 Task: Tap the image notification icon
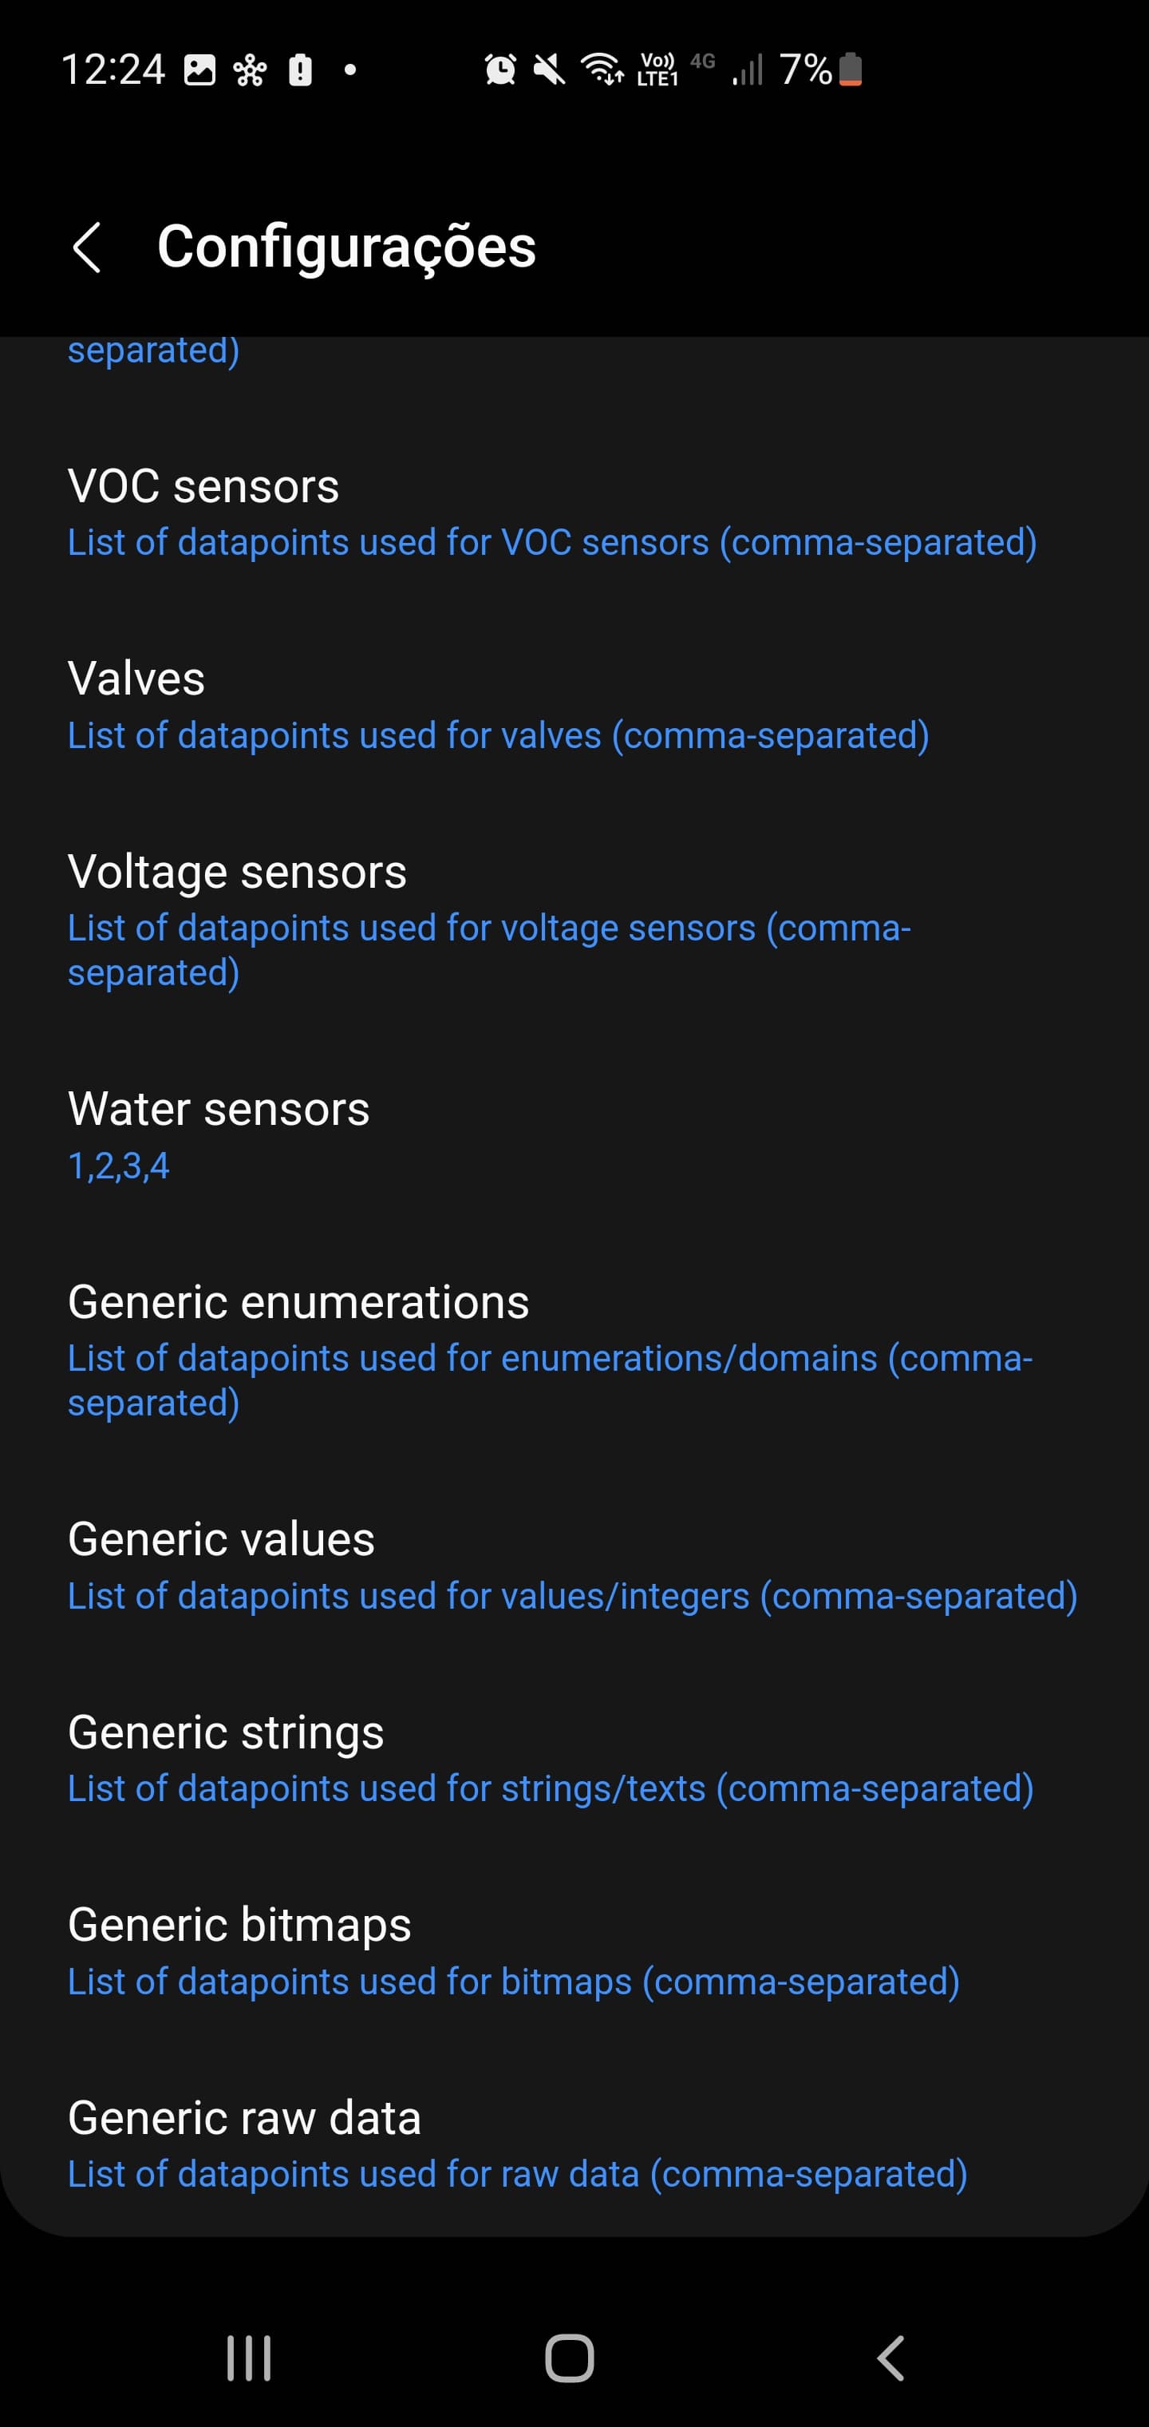point(199,69)
